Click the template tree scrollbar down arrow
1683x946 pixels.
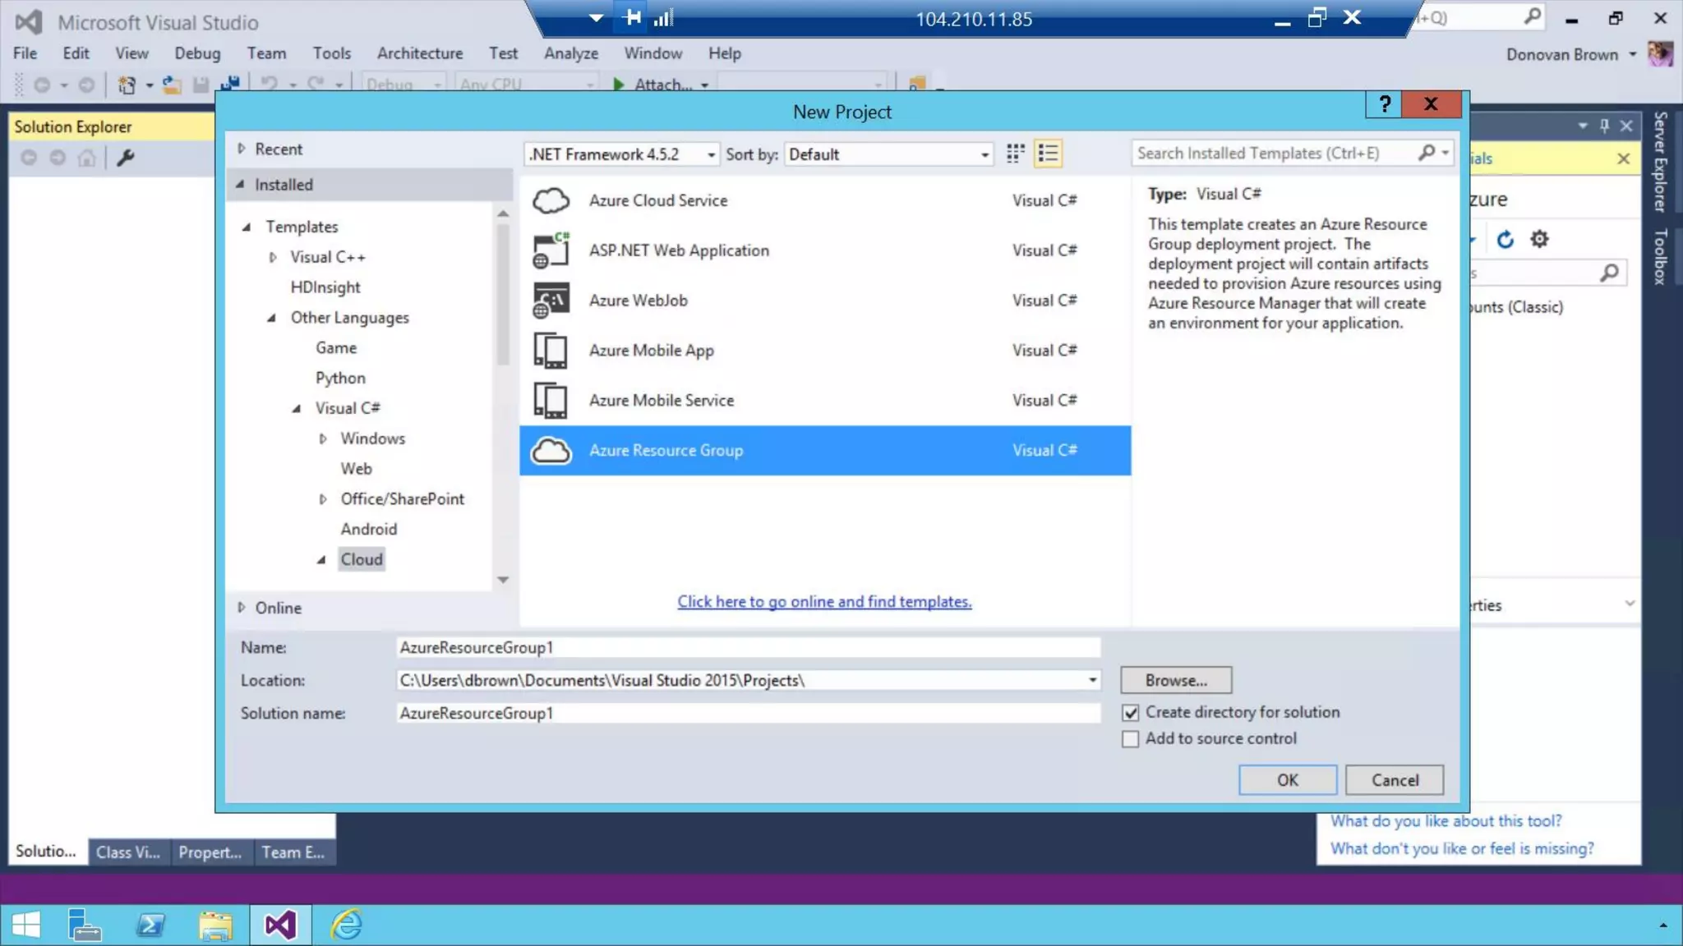pos(503,580)
